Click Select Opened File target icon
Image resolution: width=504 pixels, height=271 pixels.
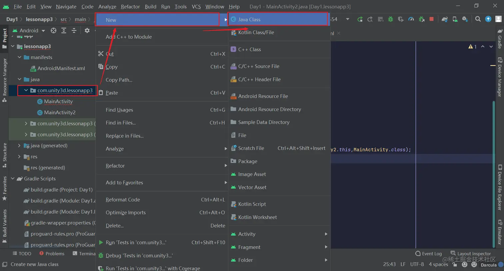[53, 30]
